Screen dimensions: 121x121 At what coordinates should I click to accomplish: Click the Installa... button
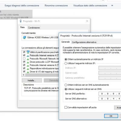(32, 80)
